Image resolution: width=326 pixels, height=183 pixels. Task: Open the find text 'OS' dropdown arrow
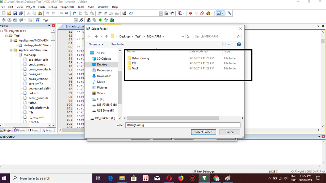161,13
